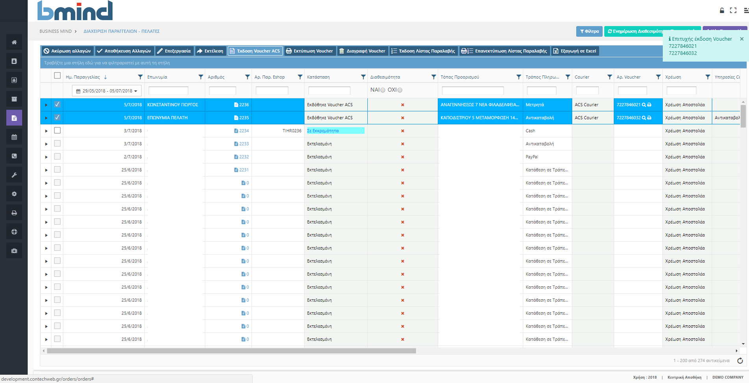The width and height of the screenshot is (749, 383).
Task: Expand row of order 2234
Action: pos(46,131)
